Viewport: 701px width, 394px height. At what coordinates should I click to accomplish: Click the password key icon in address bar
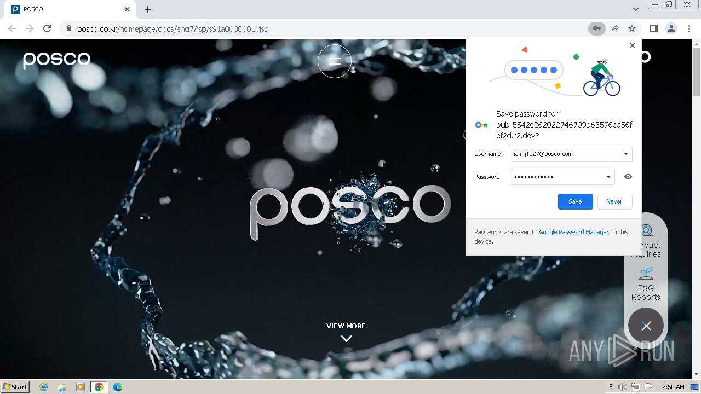pyautogui.click(x=597, y=28)
